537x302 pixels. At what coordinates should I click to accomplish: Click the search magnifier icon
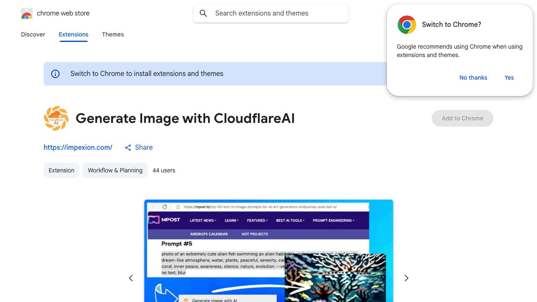[203, 13]
